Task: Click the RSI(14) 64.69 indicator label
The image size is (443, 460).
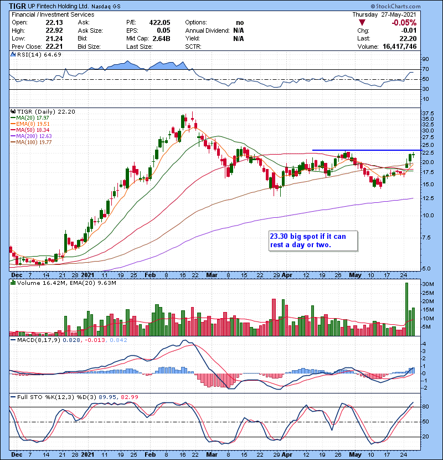Action: coord(39,54)
